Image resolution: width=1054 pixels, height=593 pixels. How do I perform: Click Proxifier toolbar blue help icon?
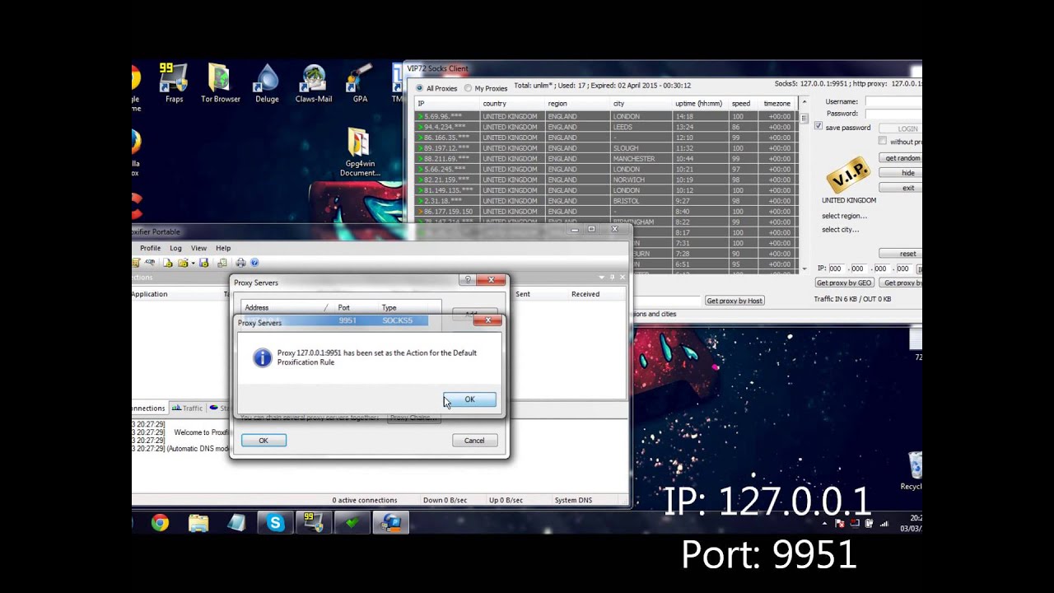pos(254,263)
